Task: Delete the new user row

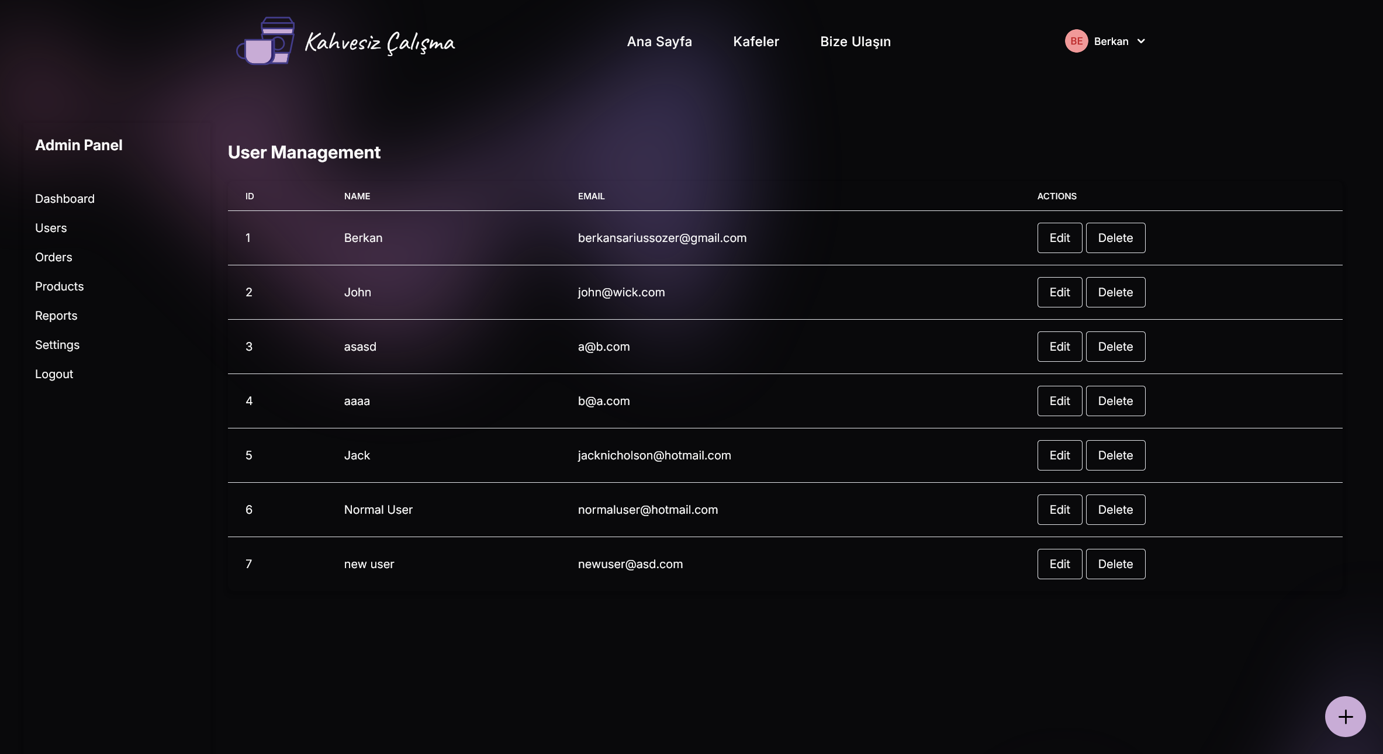Action: tap(1115, 564)
